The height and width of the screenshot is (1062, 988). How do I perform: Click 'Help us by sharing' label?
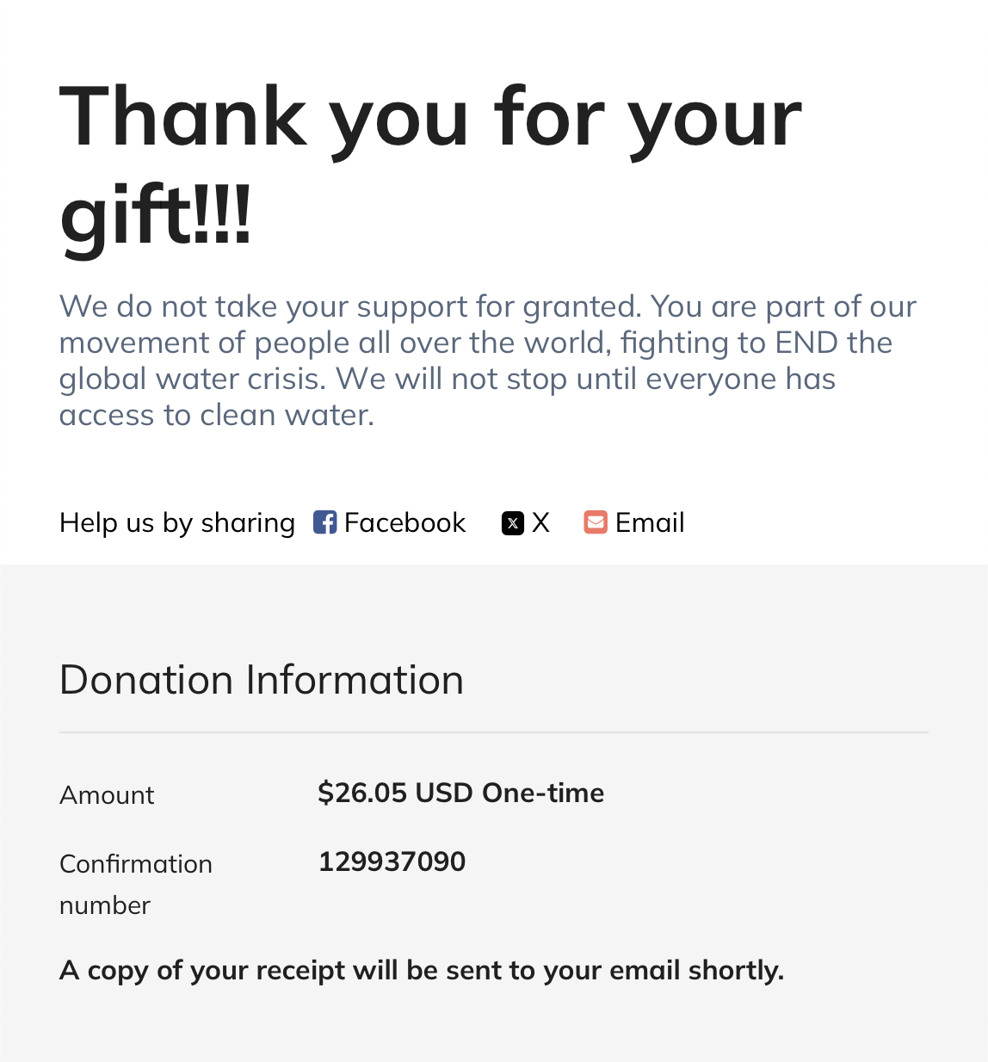(177, 522)
